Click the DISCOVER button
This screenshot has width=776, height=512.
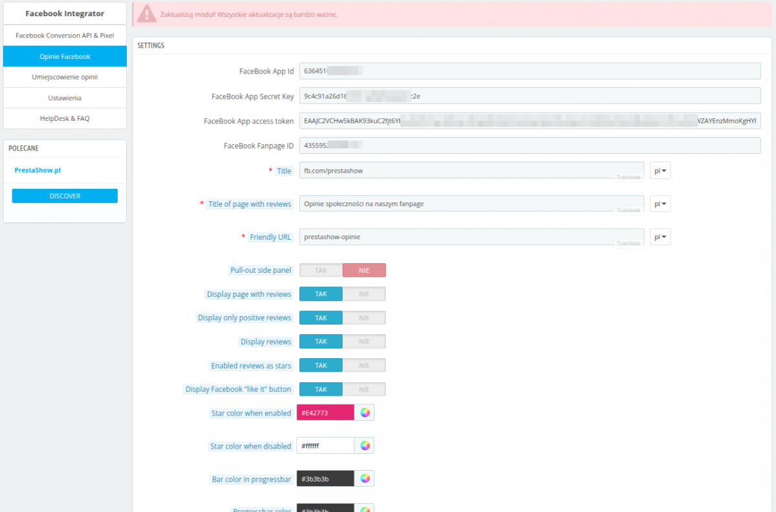coord(65,196)
